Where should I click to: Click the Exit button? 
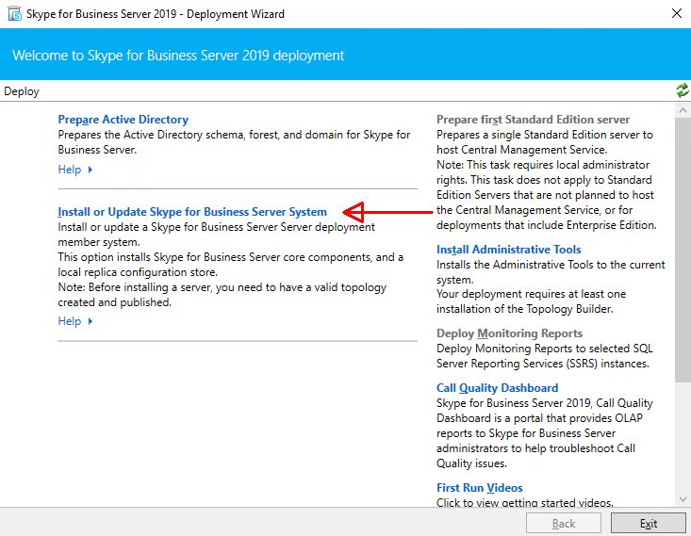pyautogui.click(x=649, y=523)
